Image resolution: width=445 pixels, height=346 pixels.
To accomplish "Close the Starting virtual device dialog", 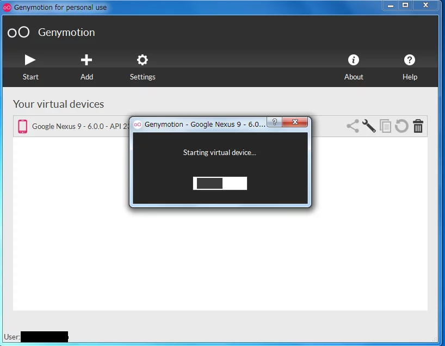I will [x=295, y=122].
